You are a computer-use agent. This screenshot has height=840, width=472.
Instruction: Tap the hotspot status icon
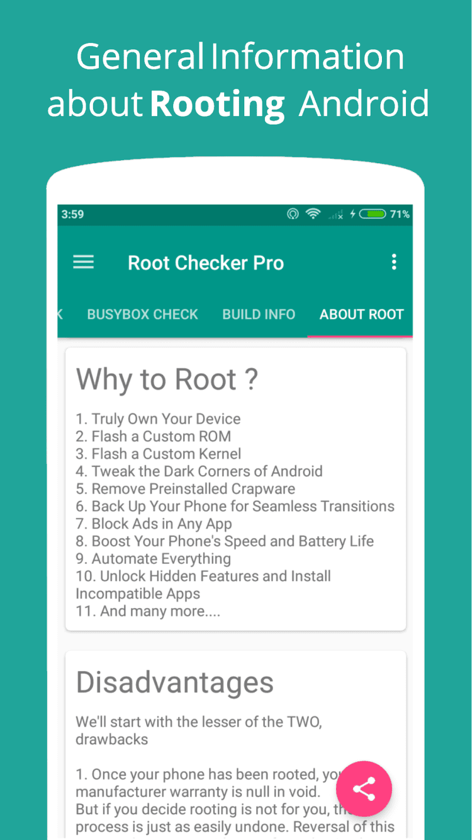pyautogui.click(x=293, y=214)
